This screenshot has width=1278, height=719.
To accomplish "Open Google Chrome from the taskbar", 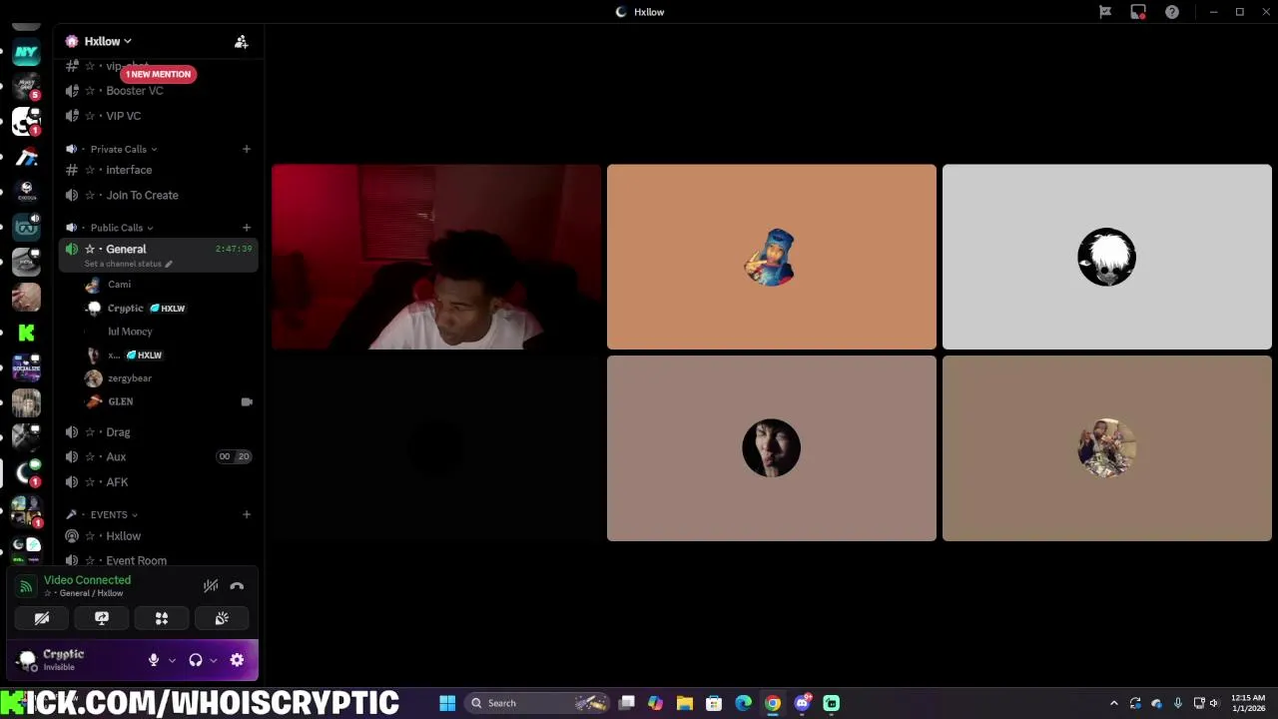I will tap(773, 703).
